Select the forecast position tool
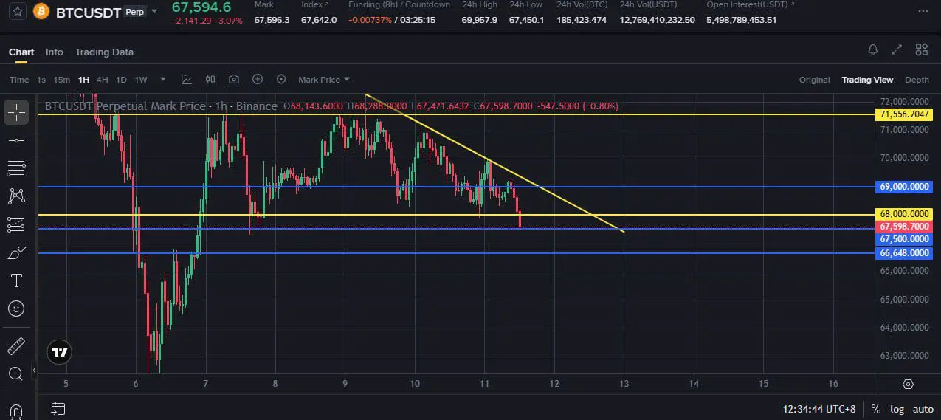941x420 pixels. (16, 224)
